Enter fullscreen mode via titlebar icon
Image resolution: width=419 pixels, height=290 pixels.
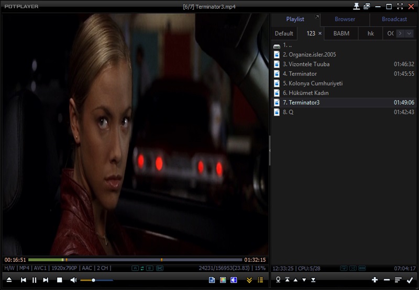[400, 6]
